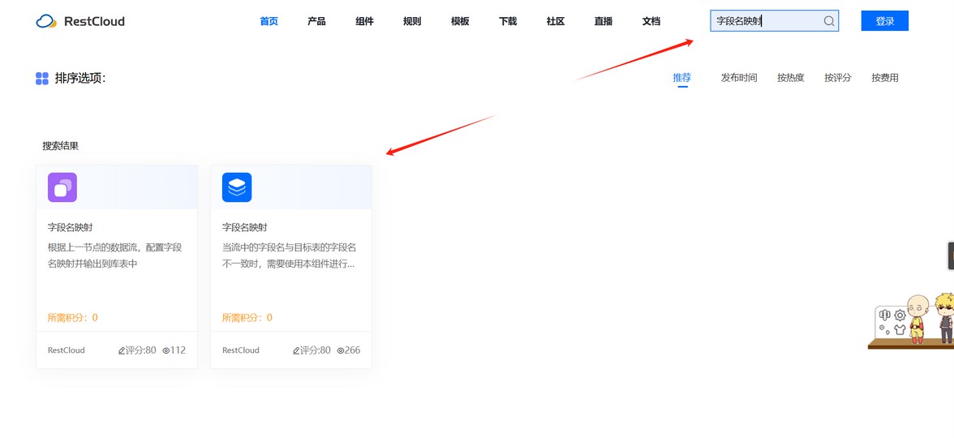Sort results by 按热度
This screenshot has height=438, width=954.
(x=790, y=78)
